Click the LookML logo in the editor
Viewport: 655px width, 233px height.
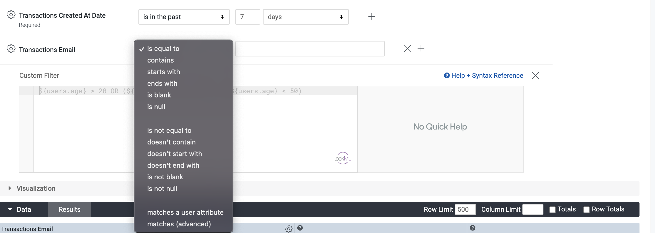pos(343,158)
